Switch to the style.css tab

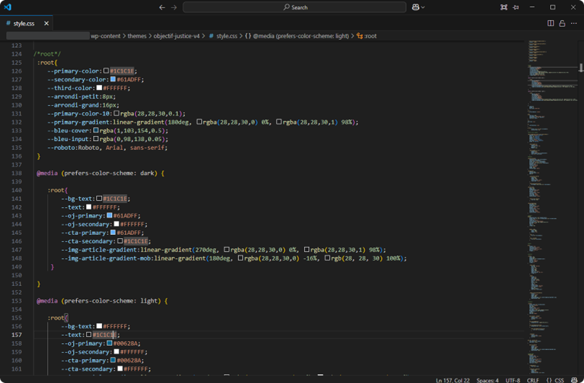pyautogui.click(x=23, y=23)
